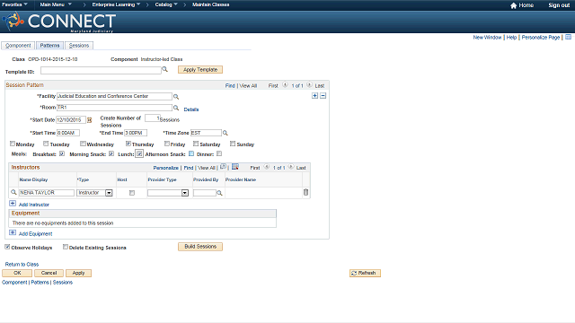This screenshot has height=323, width=575.
Task: Expand Favorites menu
Action: click(14, 4)
